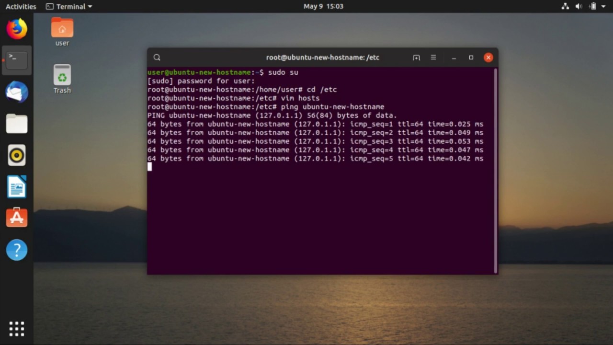Close the terminal window
Screen dimensions: 613x345
[x=488, y=57]
